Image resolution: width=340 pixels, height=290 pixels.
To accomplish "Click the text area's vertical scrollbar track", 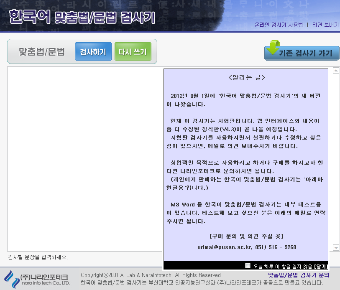I will pos(335,159).
